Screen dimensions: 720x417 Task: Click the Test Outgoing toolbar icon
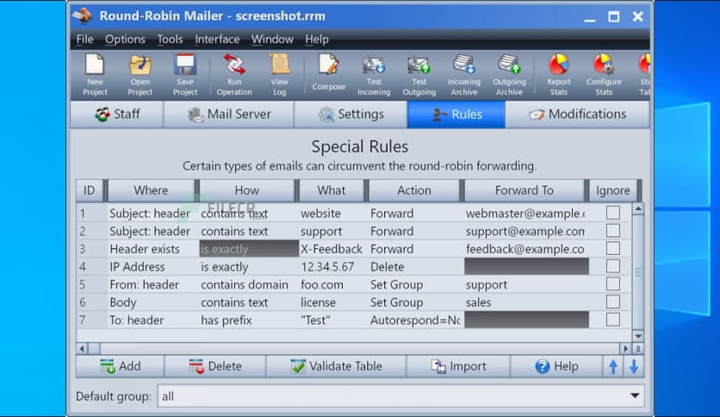point(419,67)
